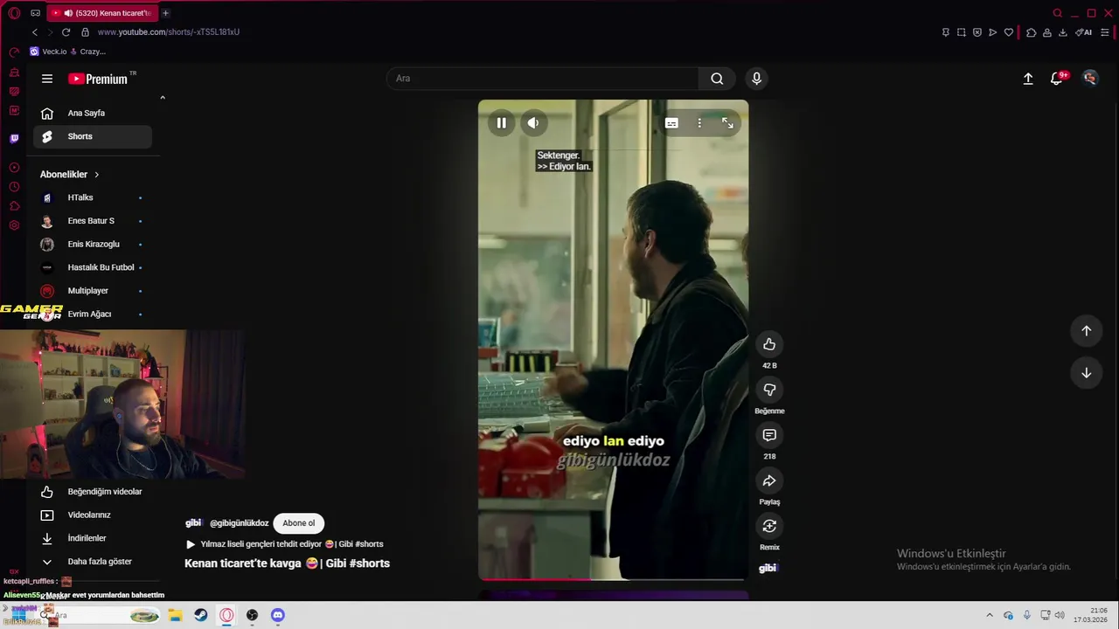Open Twitch in the Opera sidebar

(x=14, y=139)
